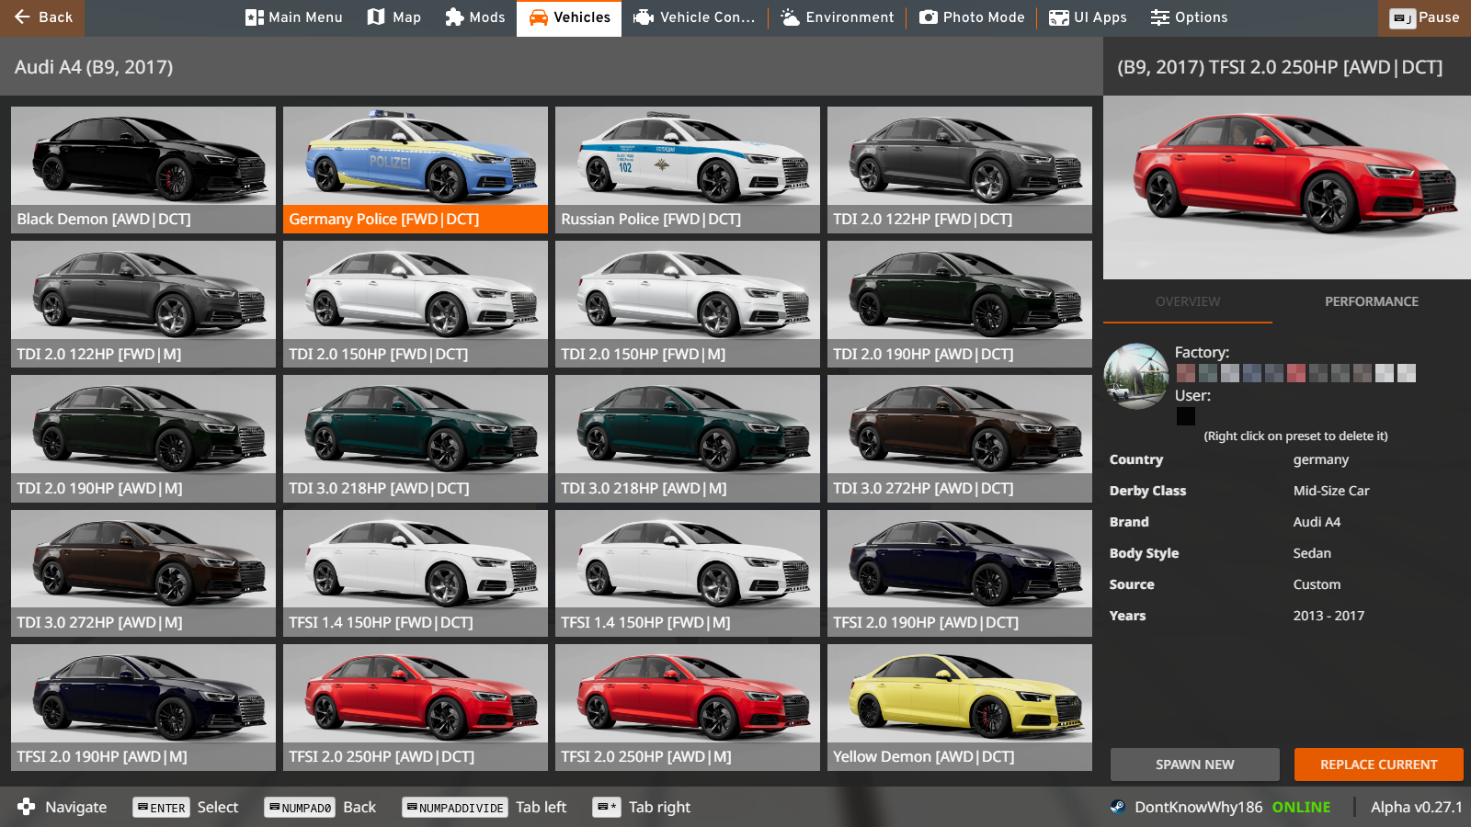Click the Source value 'Custom'
Viewport: 1471px width, 827px height.
click(1317, 584)
